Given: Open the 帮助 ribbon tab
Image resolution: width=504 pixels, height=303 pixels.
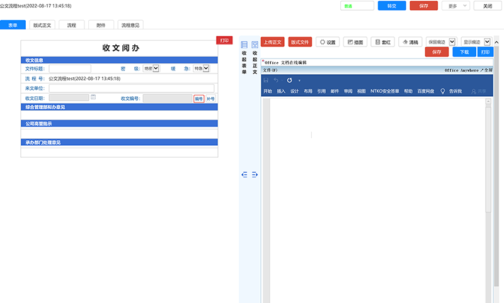Looking at the screenshot, I should pyautogui.click(x=408, y=91).
